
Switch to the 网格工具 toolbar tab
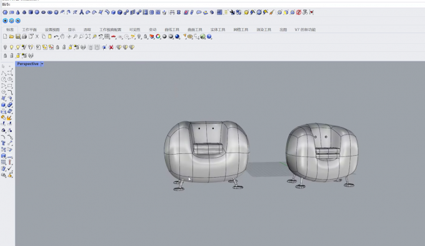[x=241, y=29]
